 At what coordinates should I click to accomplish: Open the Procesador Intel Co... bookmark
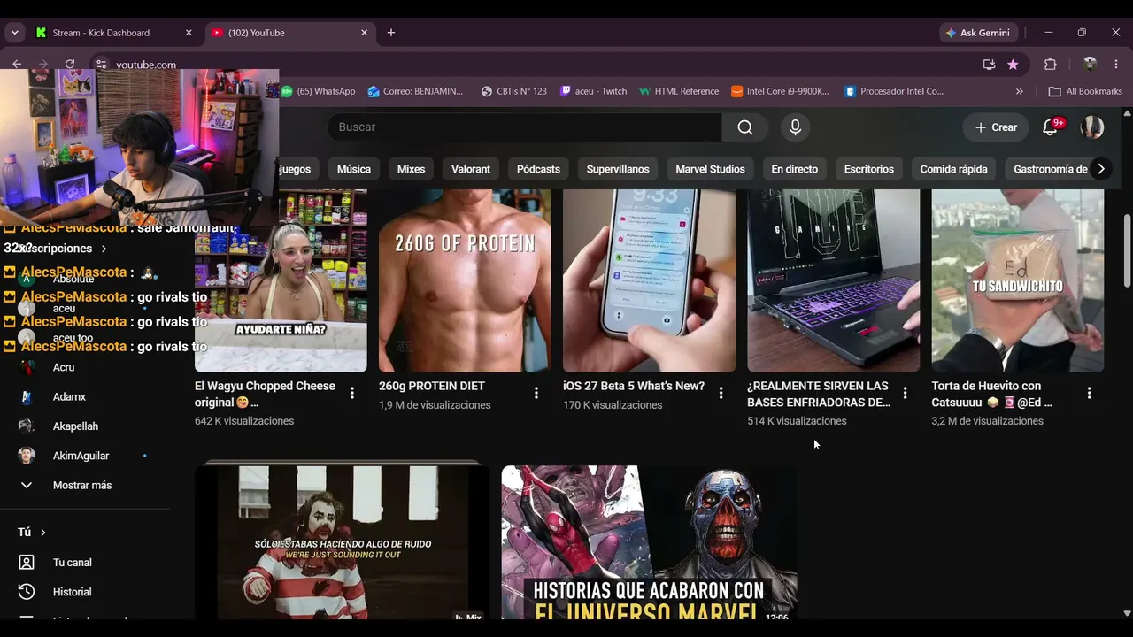pos(894,91)
